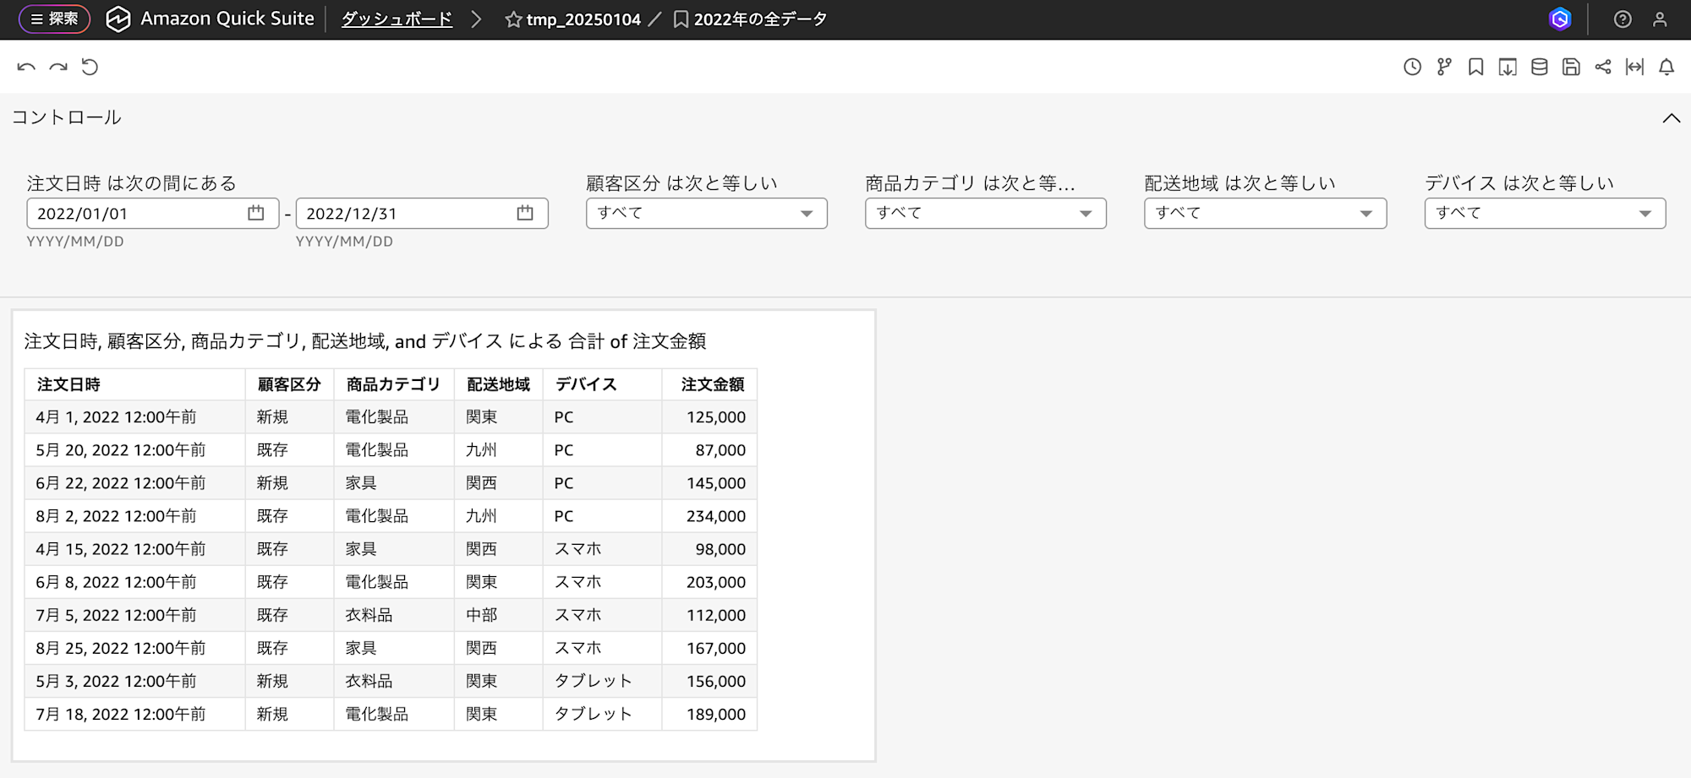Star the tmp_20250104 dashboard as favorite

pyautogui.click(x=512, y=19)
